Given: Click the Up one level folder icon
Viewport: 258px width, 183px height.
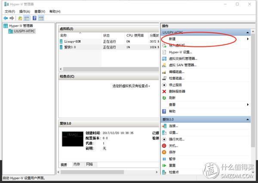Looking at the screenshot, I should click(20, 18).
